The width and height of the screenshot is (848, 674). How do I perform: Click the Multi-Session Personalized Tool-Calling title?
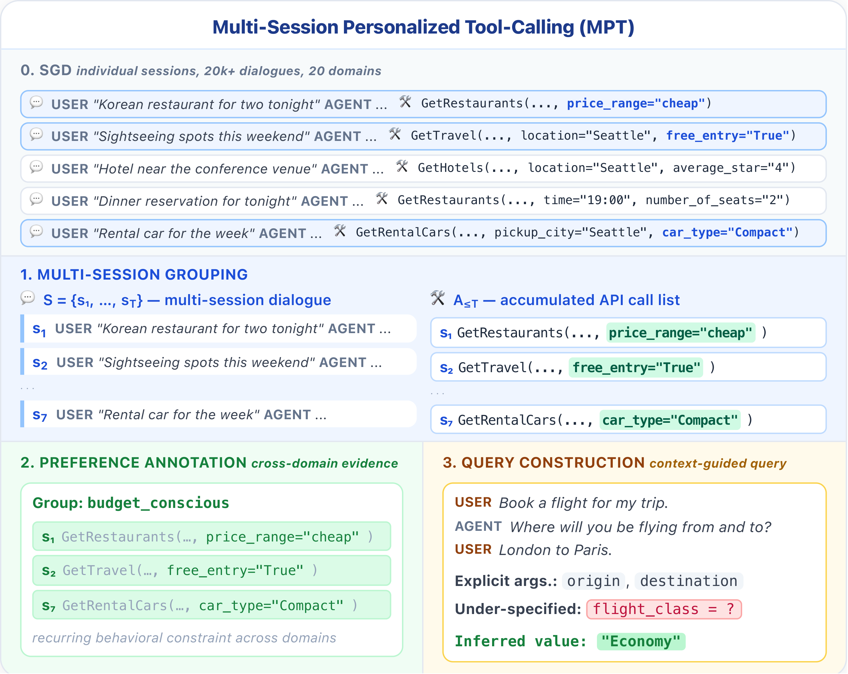tap(423, 27)
